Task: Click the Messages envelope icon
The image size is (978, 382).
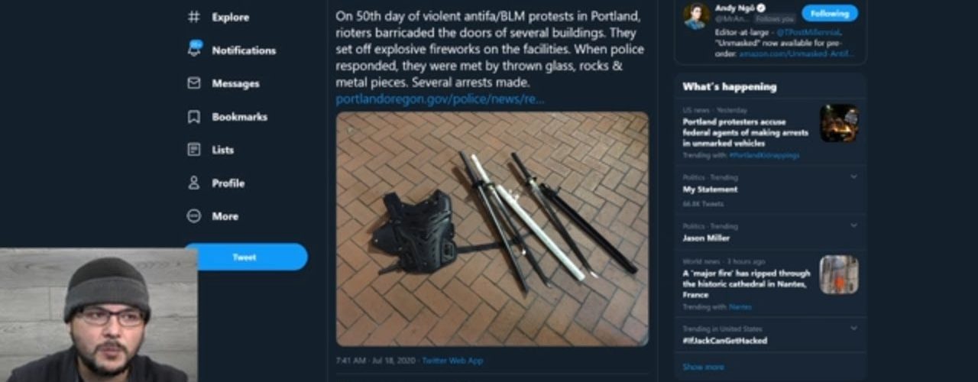Action: (x=194, y=83)
